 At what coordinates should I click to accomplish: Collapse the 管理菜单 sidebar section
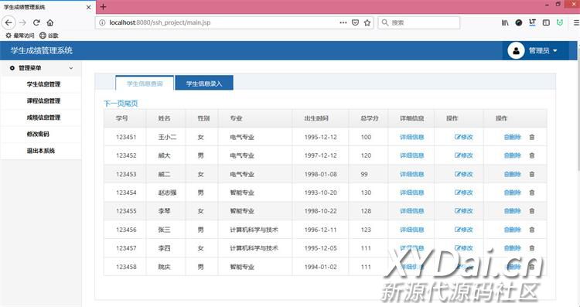point(41,68)
